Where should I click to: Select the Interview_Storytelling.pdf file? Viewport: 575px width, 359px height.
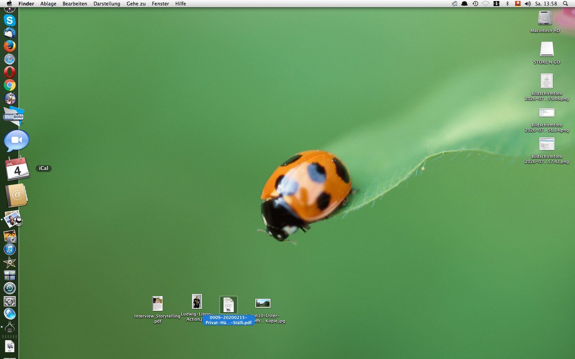tap(157, 304)
